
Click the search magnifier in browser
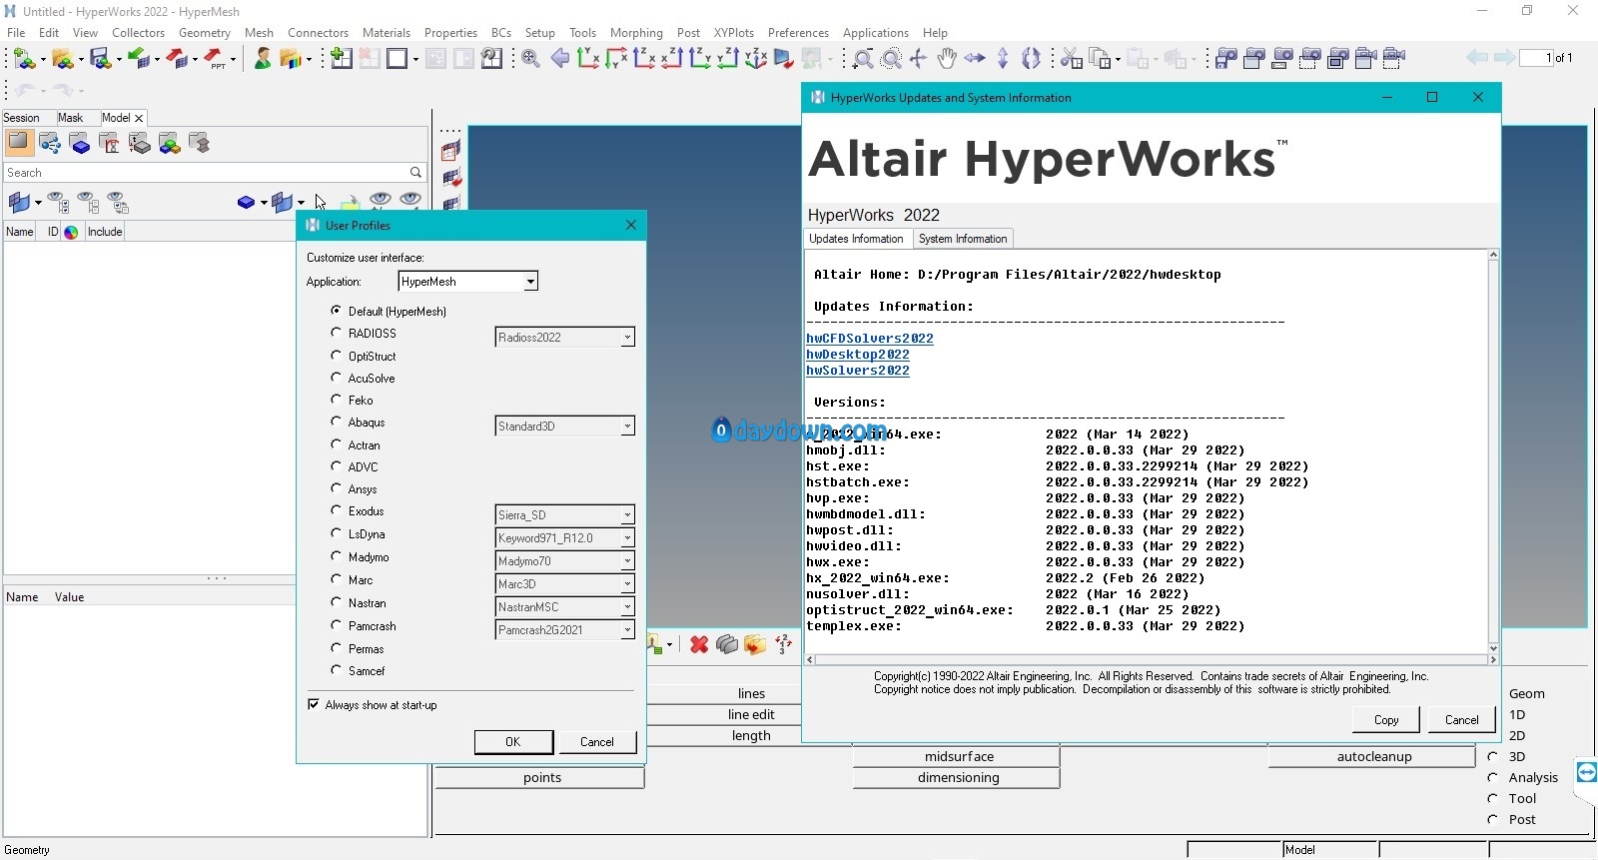point(415,173)
